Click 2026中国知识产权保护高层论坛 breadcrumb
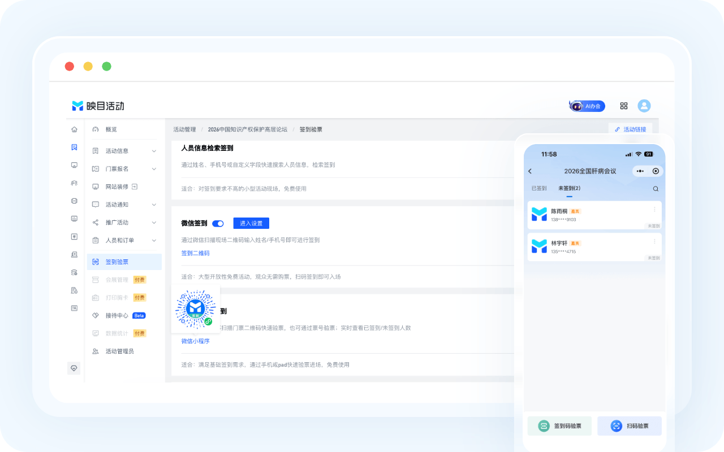This screenshot has width=724, height=452. click(248, 129)
